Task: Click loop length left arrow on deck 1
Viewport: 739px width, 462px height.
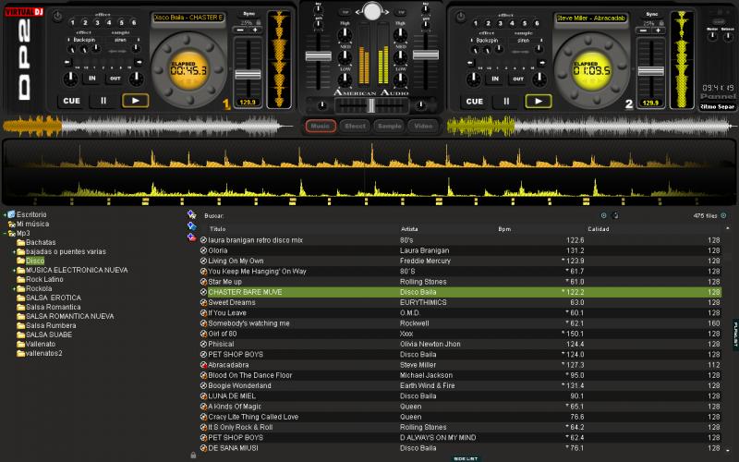Action: tap(67, 62)
